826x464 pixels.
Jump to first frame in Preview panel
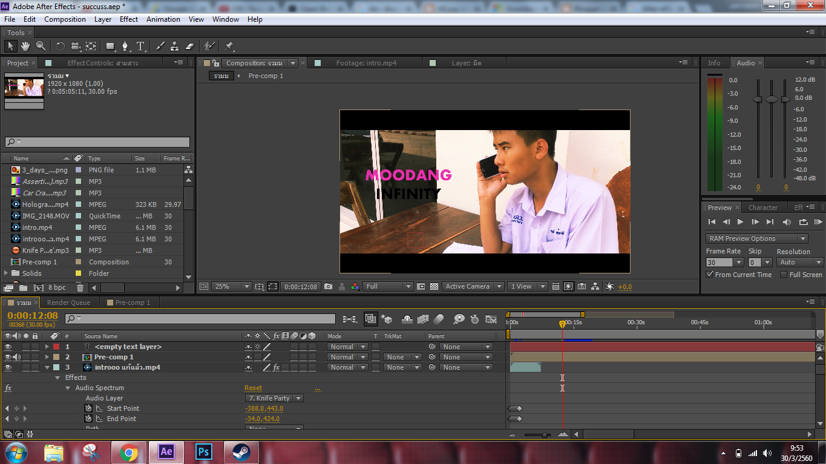click(x=712, y=222)
